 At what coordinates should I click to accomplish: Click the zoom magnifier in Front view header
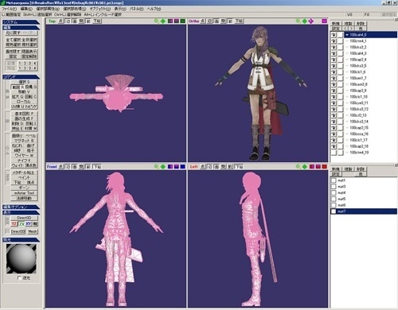tap(157, 166)
